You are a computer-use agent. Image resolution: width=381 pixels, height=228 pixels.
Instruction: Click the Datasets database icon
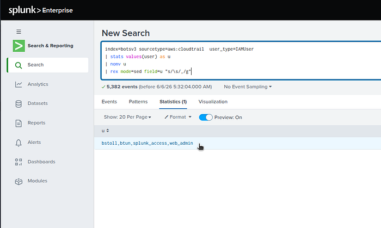[19, 104]
